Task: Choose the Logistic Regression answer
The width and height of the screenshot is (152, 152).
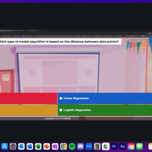Action: pyautogui.click(x=105, y=110)
